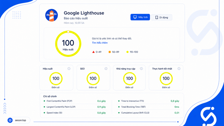Open info icon on Khả năng truy cập card
The height and width of the screenshot is (126, 224).
[x=141, y=69]
